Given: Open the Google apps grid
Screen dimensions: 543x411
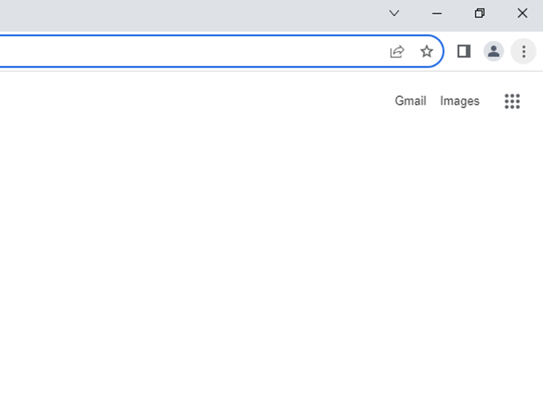Looking at the screenshot, I should (512, 101).
